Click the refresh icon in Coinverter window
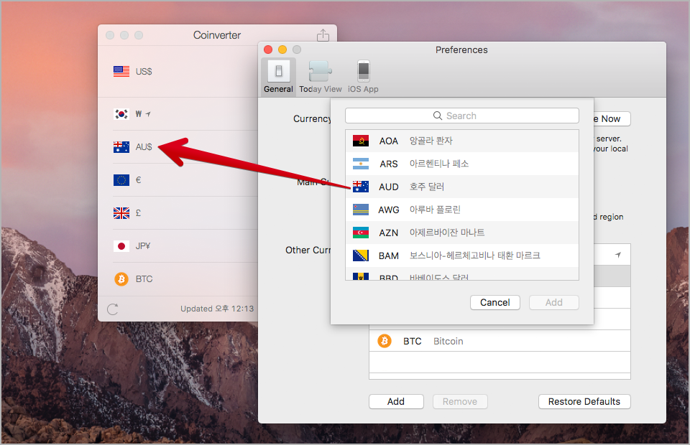Screen dimensions: 690x445 (x=113, y=309)
